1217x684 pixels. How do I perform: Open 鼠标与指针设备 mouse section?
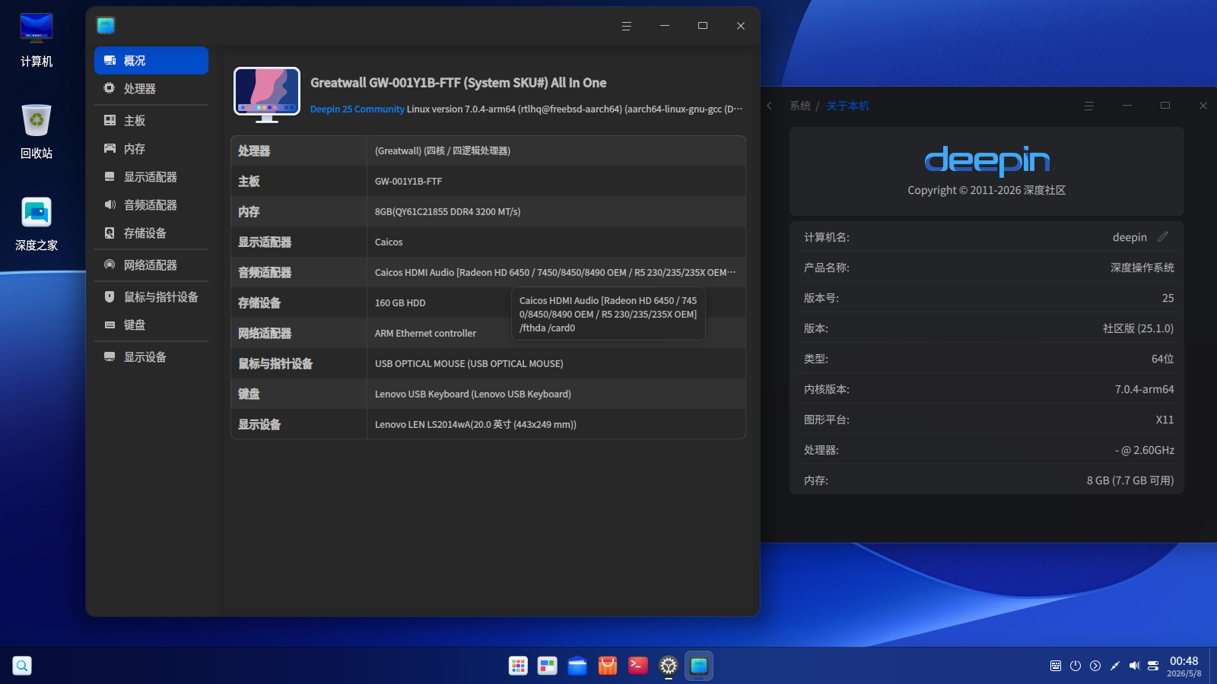pyautogui.click(x=151, y=297)
